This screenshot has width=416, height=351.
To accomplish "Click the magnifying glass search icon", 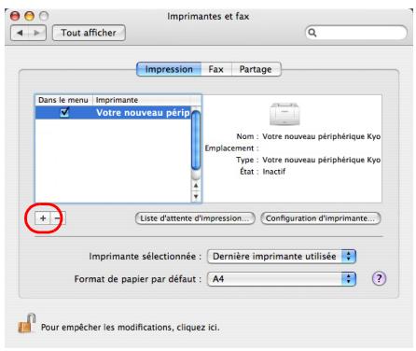I will pos(312,33).
